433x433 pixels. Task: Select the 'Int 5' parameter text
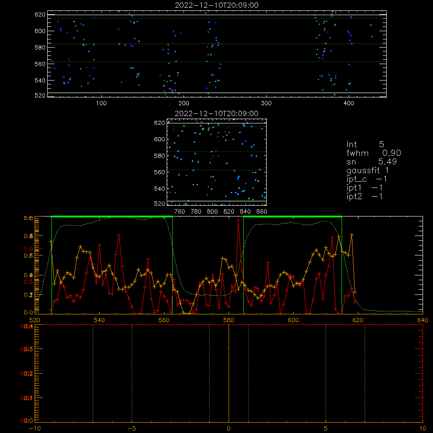point(365,144)
